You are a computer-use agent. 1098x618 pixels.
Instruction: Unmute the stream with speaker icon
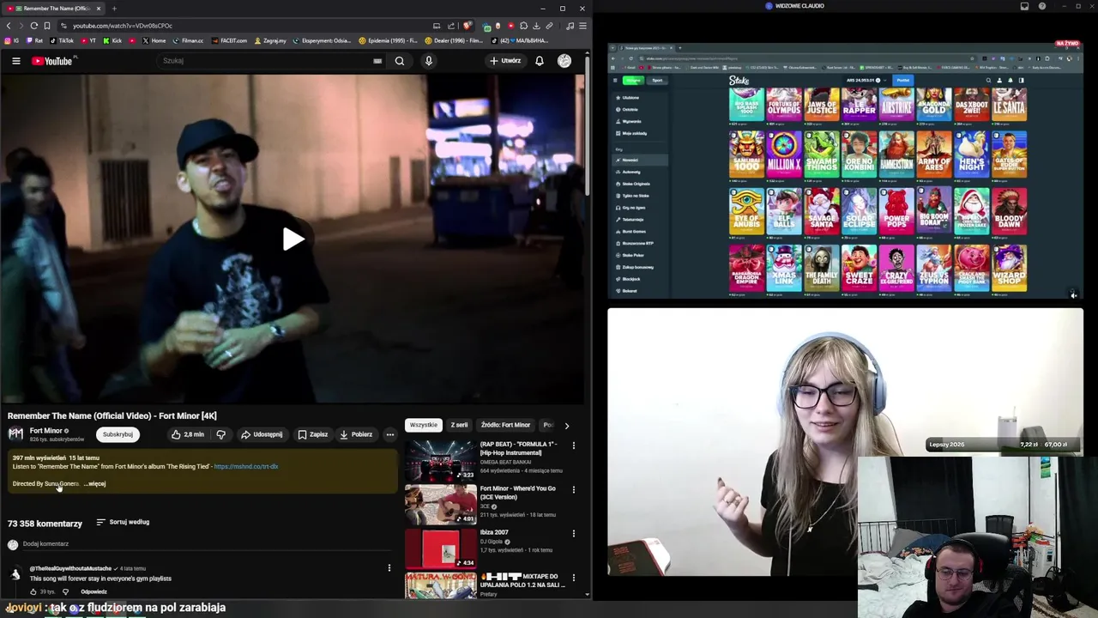1074,295
